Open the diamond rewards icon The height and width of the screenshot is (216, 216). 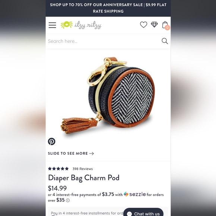coord(154,25)
